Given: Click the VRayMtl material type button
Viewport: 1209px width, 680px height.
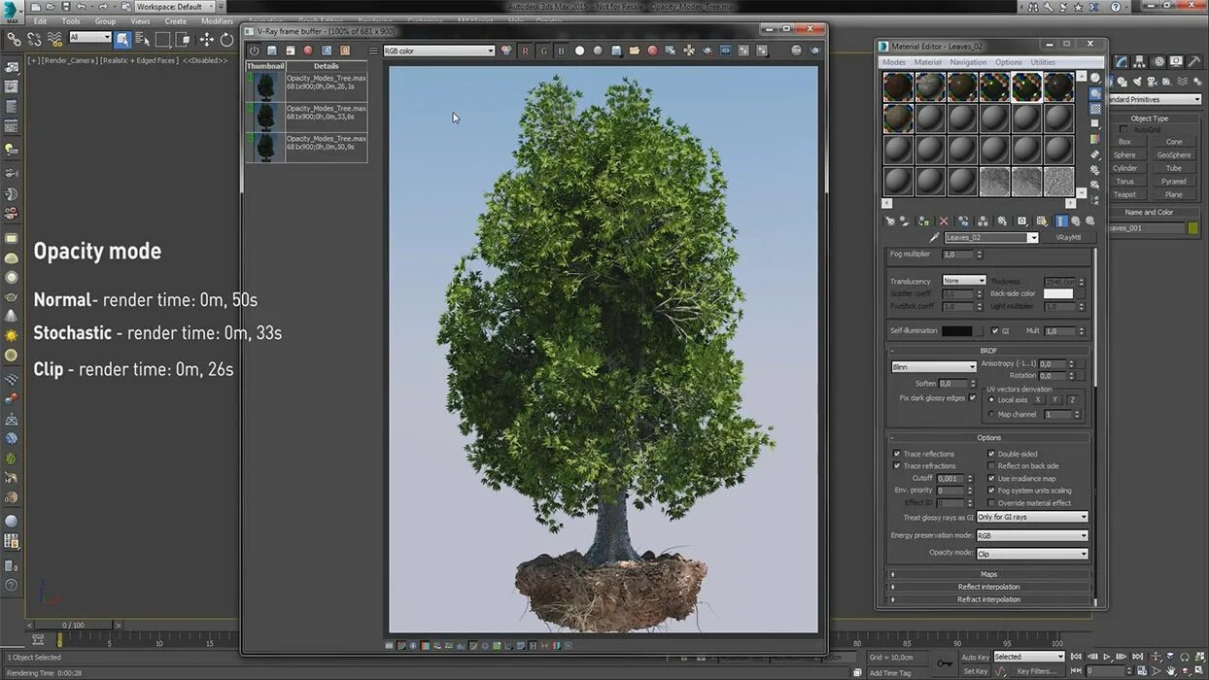Looking at the screenshot, I should click(x=1067, y=238).
